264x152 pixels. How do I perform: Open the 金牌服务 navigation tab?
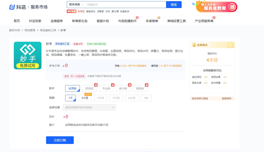tap(57, 21)
